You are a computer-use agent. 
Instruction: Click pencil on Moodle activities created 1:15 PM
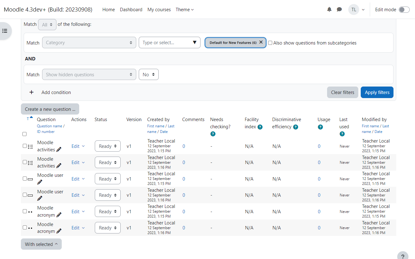coord(59,150)
